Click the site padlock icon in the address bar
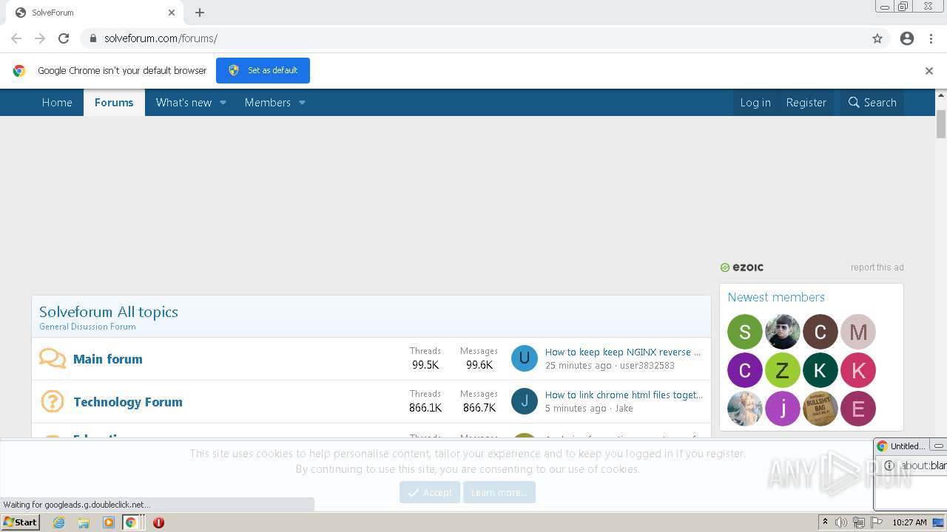The image size is (947, 532). pyautogui.click(x=92, y=38)
